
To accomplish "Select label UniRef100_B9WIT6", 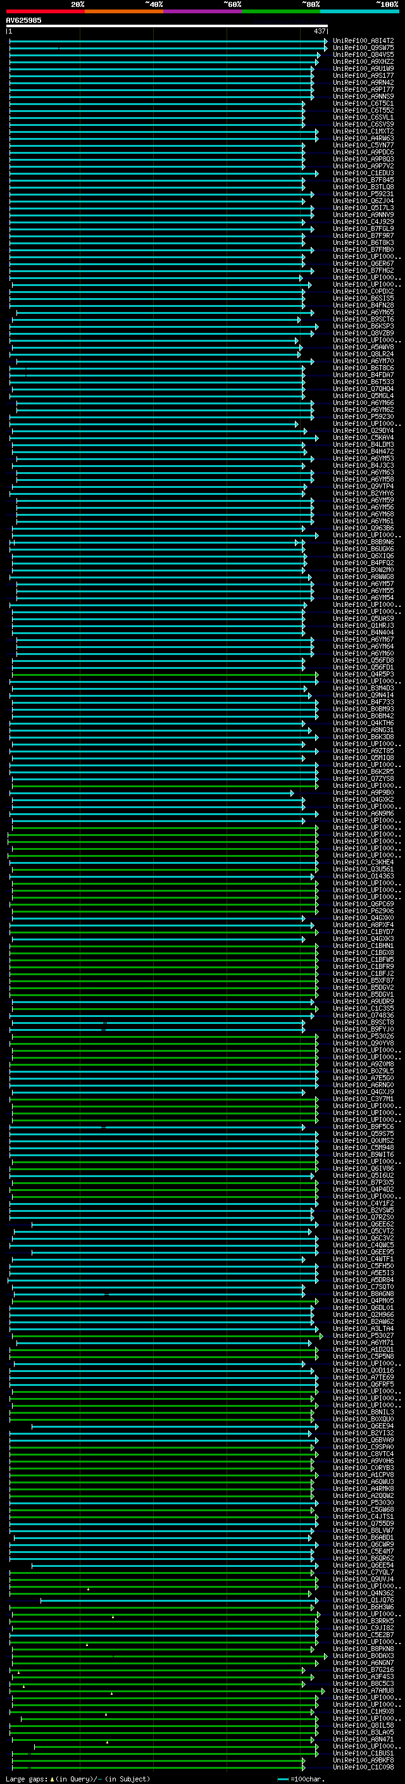I will [x=363, y=1154].
